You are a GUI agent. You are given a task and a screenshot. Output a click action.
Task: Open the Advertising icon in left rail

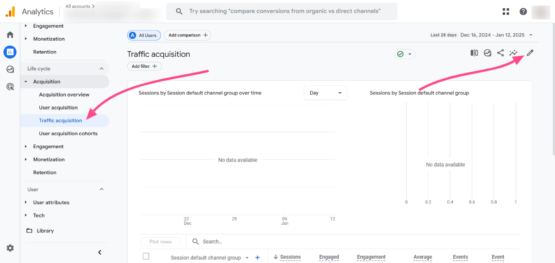tap(10, 86)
